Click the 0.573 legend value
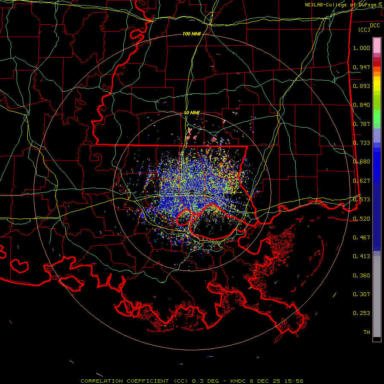This screenshot has width=384, height=384. [361, 200]
